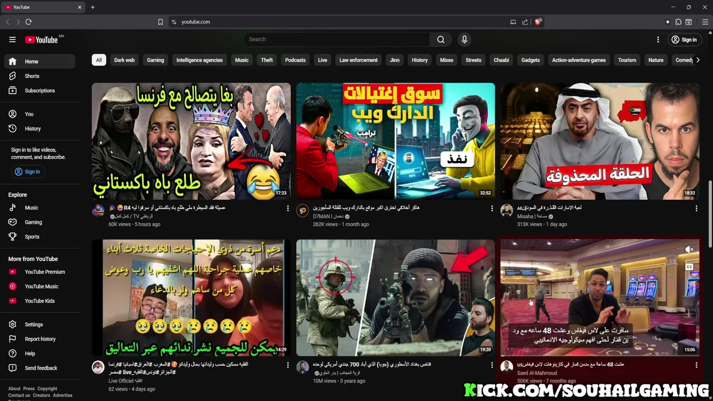Click the Brave shield icon
This screenshot has width=713, height=401.
(538, 22)
